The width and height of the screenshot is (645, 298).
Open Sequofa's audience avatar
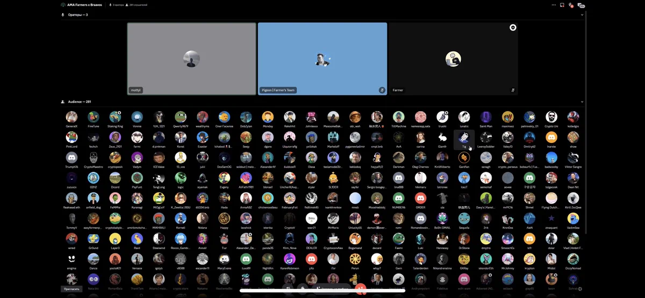[464, 219]
